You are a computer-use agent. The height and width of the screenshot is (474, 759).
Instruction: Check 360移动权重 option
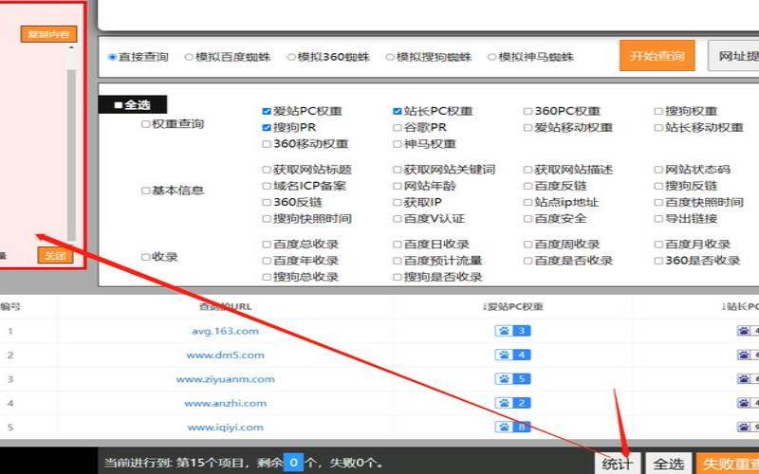(267, 144)
